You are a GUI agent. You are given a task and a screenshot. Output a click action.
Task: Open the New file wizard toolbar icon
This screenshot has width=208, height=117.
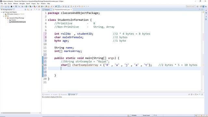point(2,6)
